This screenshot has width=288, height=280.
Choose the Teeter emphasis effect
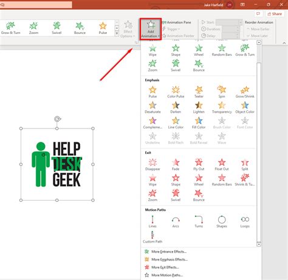tap(199, 92)
